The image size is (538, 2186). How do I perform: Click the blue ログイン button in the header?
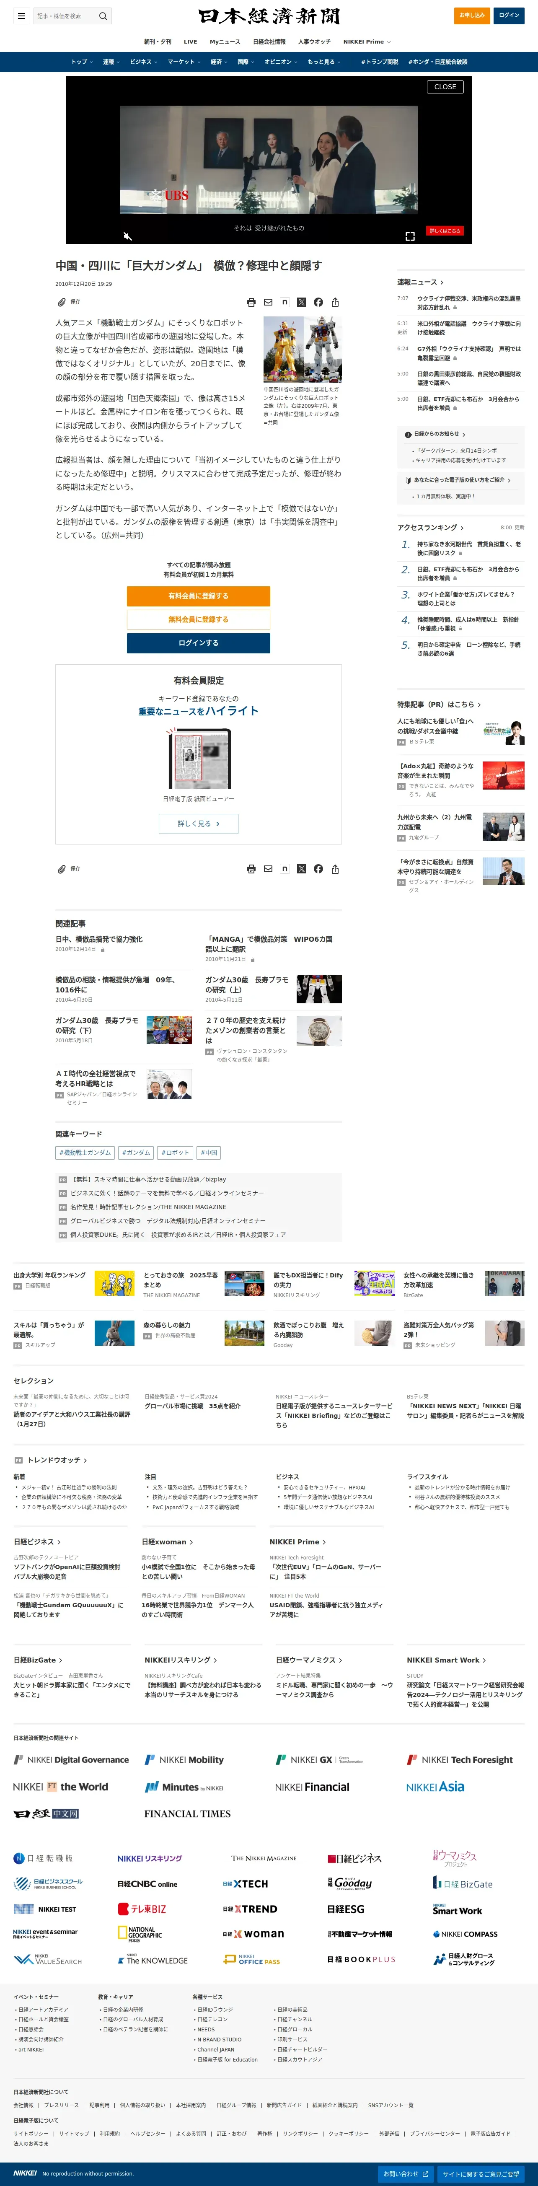click(509, 15)
